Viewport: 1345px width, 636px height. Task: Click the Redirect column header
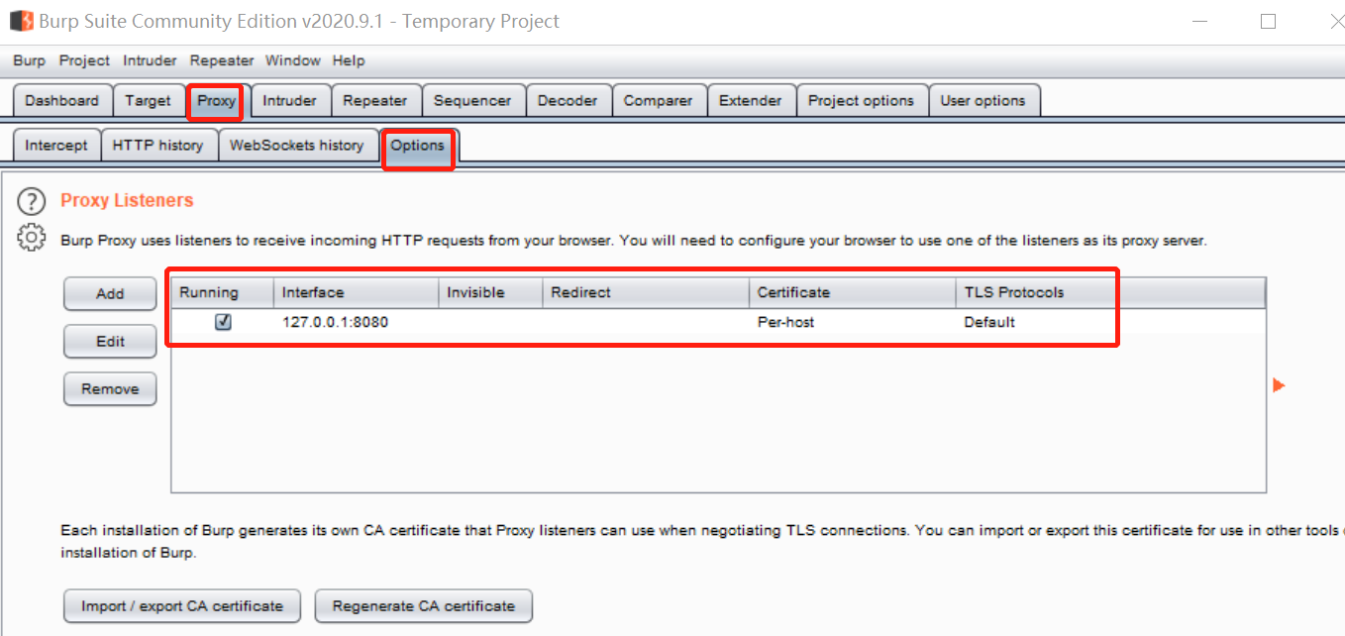point(646,292)
